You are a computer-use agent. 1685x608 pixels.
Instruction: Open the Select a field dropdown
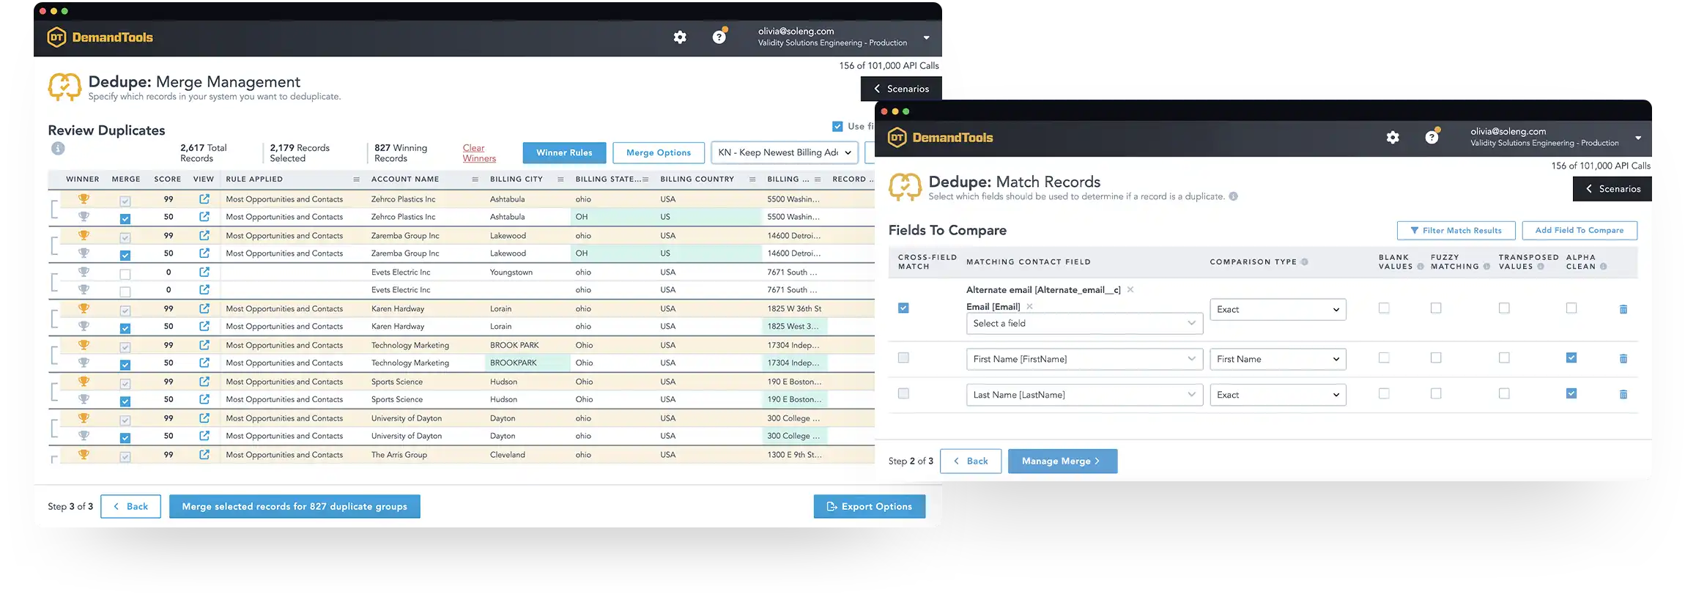tap(1084, 324)
